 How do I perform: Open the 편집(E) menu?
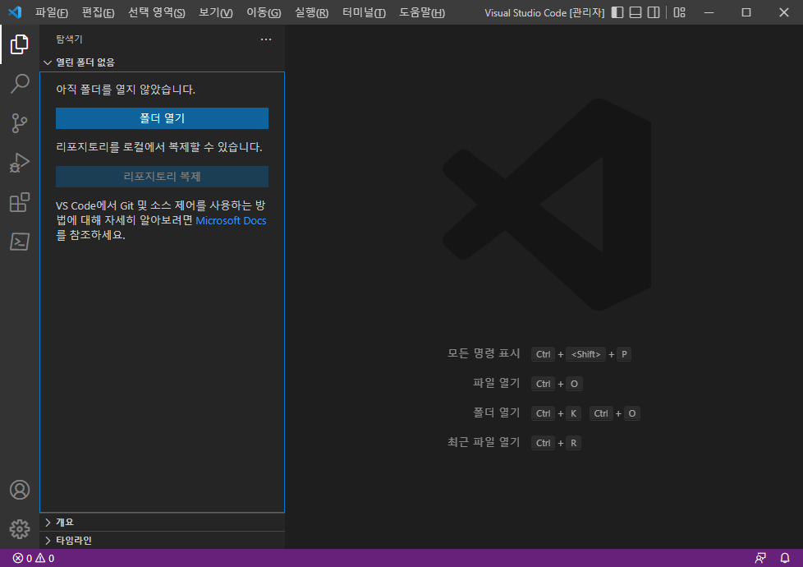tap(98, 12)
